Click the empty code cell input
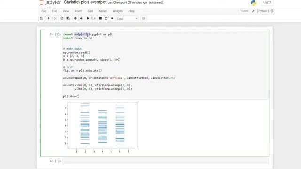Screen dimensions: 301x169 click(x=165, y=161)
